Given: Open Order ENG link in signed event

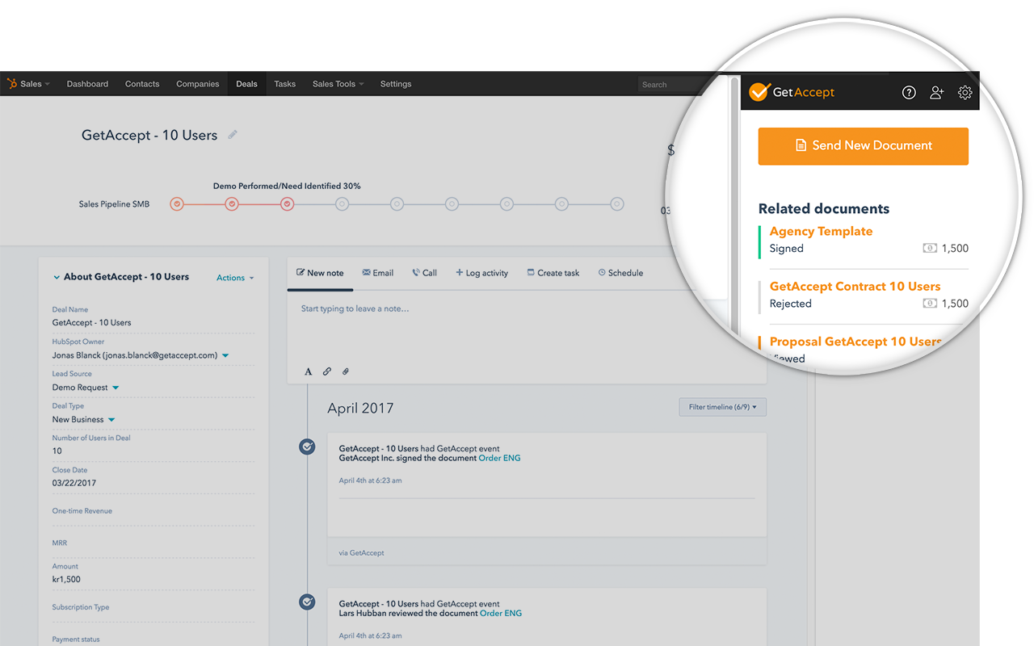Looking at the screenshot, I should pyautogui.click(x=499, y=458).
